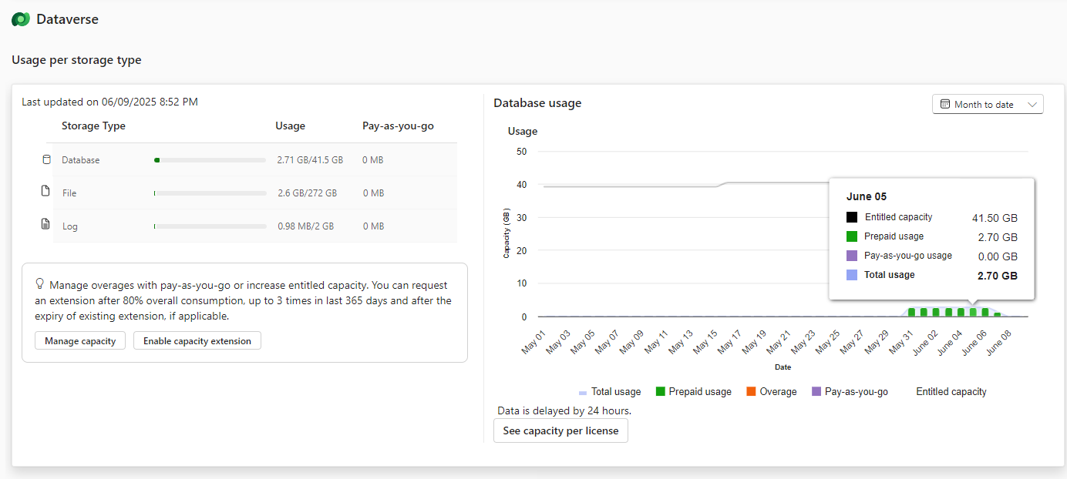
Task: Click the 41.50 GB value in tooltip
Action: pyautogui.click(x=995, y=218)
